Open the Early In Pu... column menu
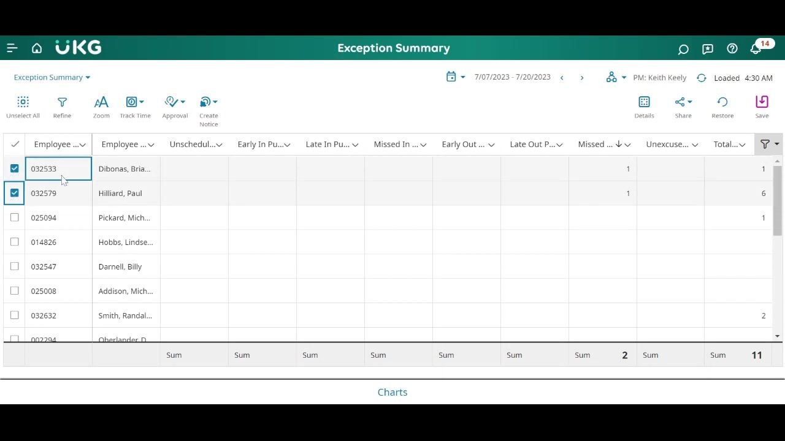The height and width of the screenshot is (441, 785). coord(287,145)
